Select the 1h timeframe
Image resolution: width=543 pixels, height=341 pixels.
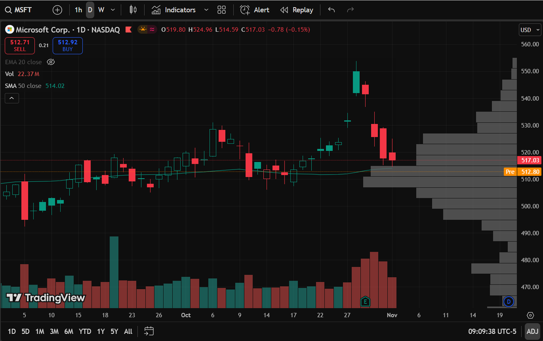coord(78,9)
